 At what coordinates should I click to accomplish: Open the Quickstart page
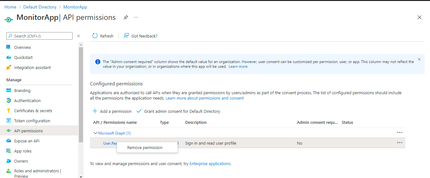point(23,57)
